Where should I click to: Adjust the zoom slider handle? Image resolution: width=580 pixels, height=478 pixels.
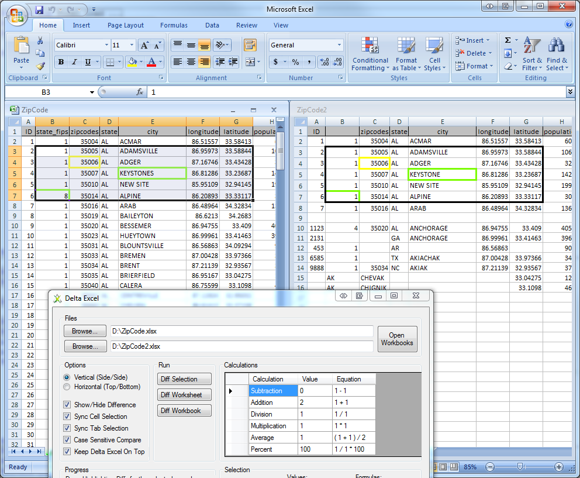tap(520, 467)
